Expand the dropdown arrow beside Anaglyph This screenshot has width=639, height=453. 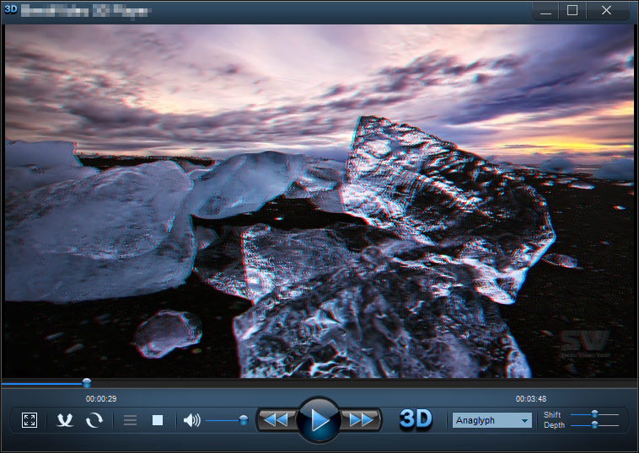(x=524, y=420)
